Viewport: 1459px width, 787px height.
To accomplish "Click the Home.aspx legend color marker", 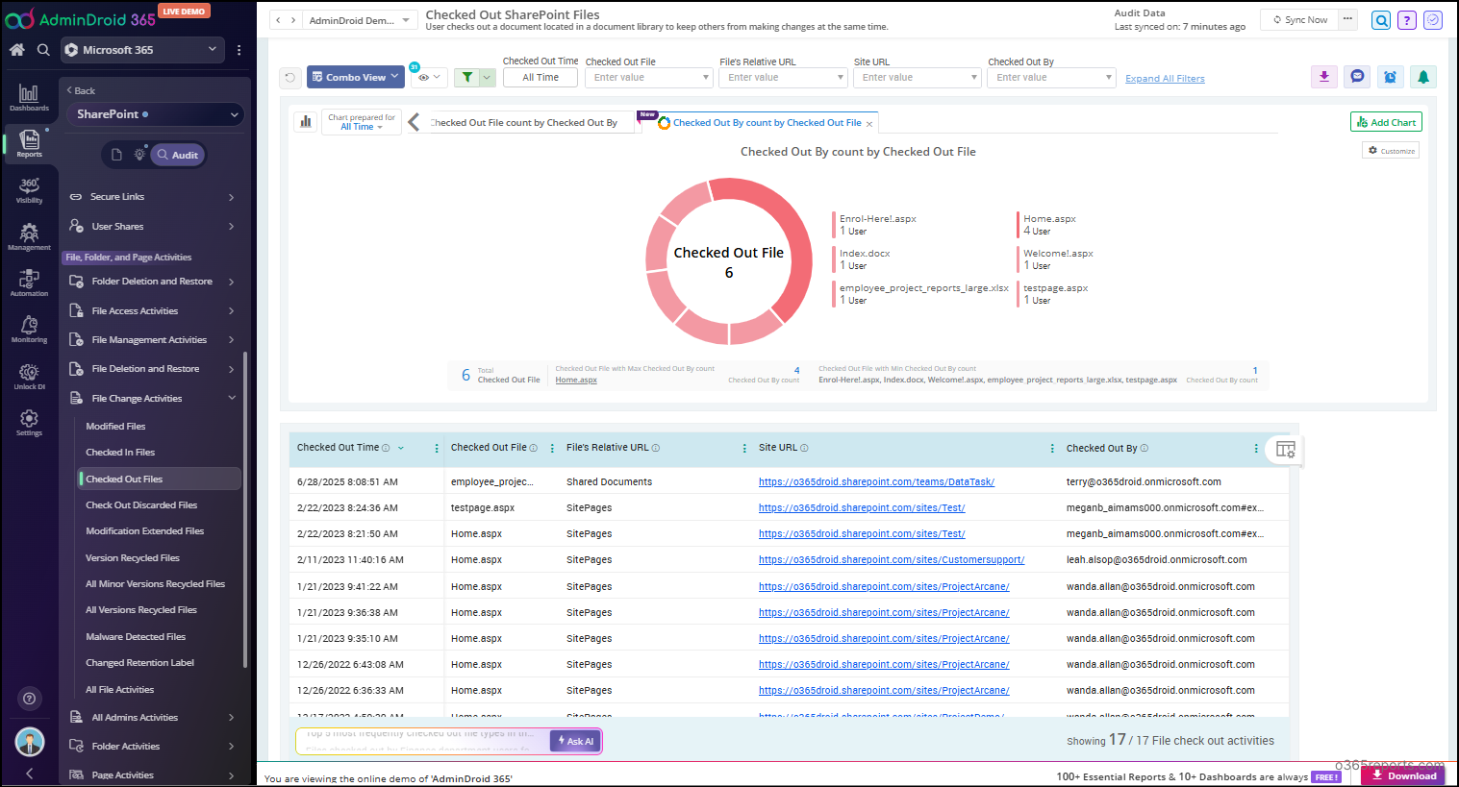I will (1018, 225).
